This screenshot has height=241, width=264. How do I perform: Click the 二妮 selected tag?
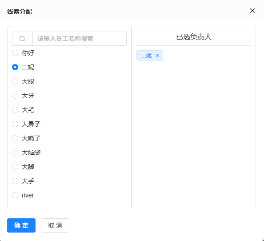146,56
